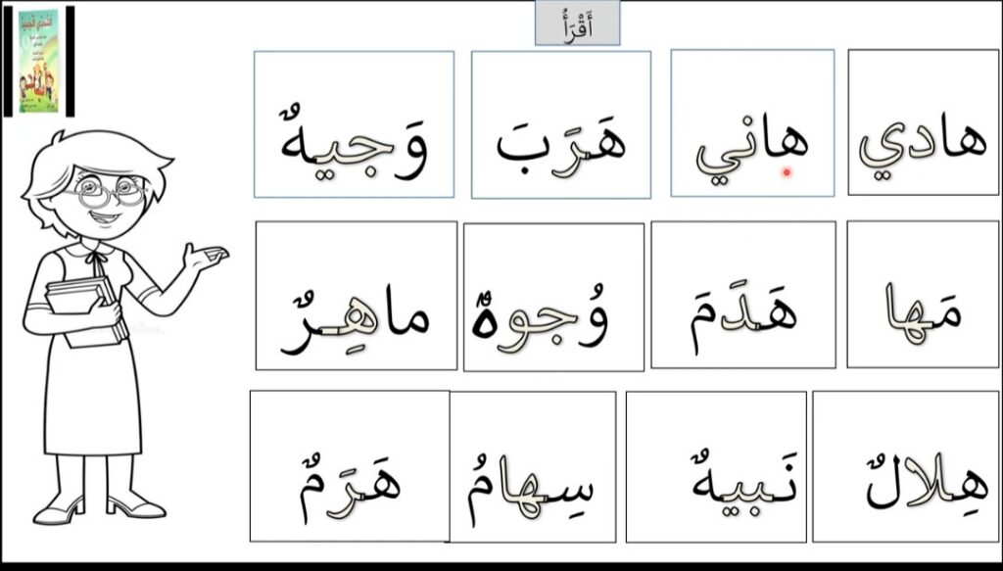Click the سِهامُ word card
Screen dimensions: 1003x571
pyautogui.click(x=532, y=466)
